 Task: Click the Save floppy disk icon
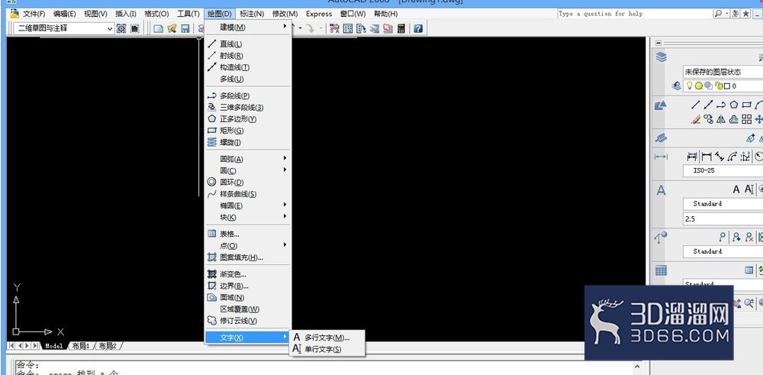click(x=185, y=28)
